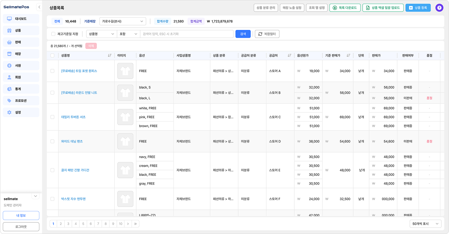
Task: Open the 매장 노출 설정 button
Action: [292, 8]
